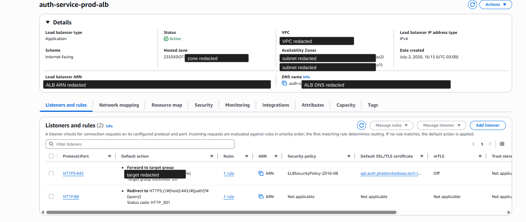This screenshot has height=222, width=526.
Task: Click the mTLS Off value for HTTPS:443
Action: [x=437, y=173]
